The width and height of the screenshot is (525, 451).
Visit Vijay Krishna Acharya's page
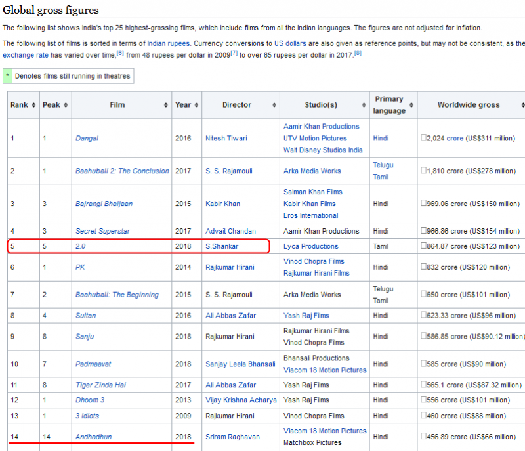click(241, 400)
